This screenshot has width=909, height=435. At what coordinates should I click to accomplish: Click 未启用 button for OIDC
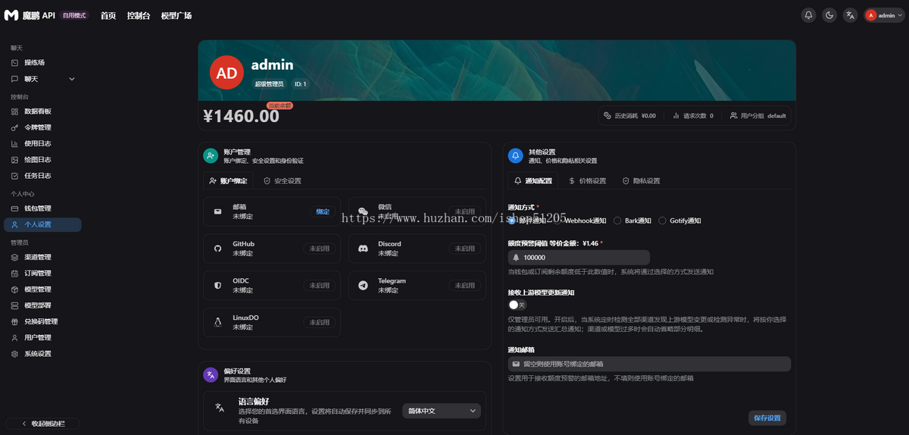(320, 286)
